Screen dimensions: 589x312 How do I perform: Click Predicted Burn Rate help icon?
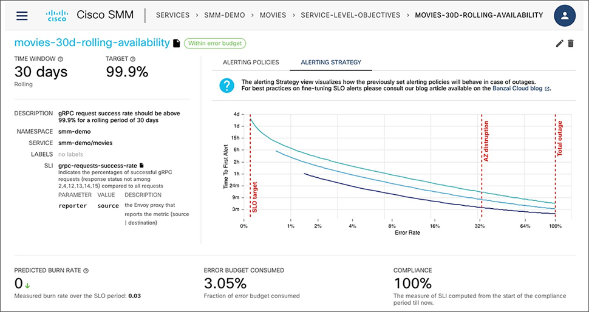(86, 270)
